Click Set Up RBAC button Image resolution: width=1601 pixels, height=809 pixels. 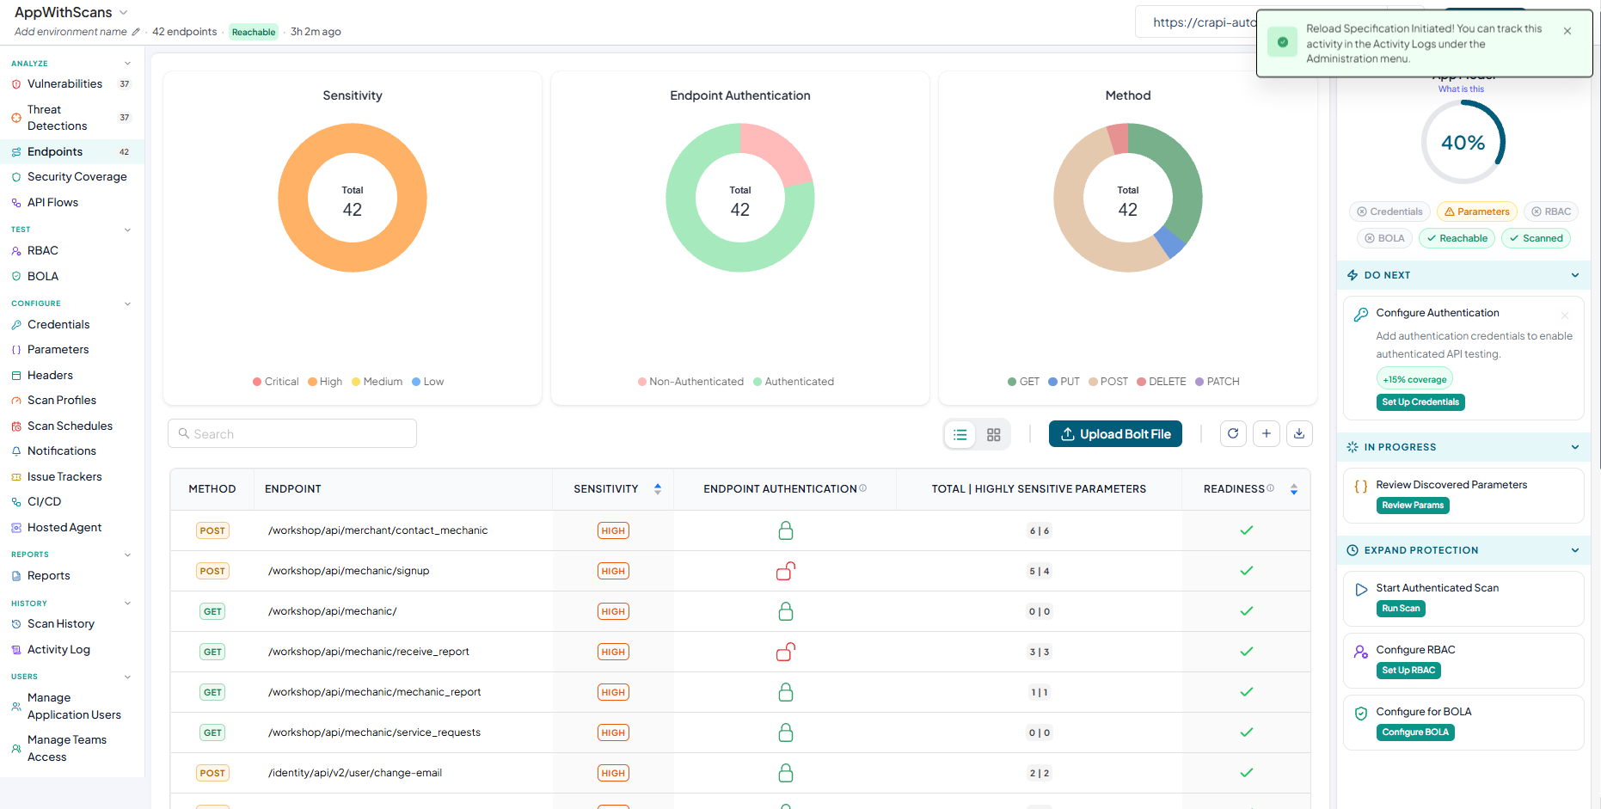[1408, 671]
